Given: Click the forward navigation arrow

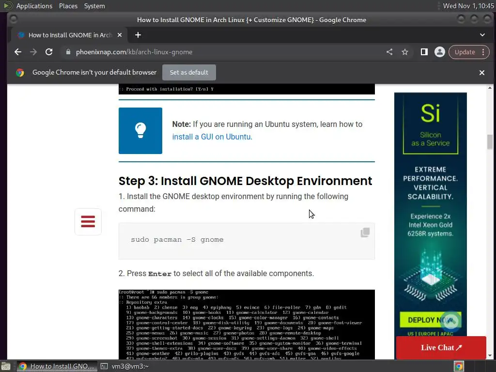Looking at the screenshot, I should tap(33, 52).
